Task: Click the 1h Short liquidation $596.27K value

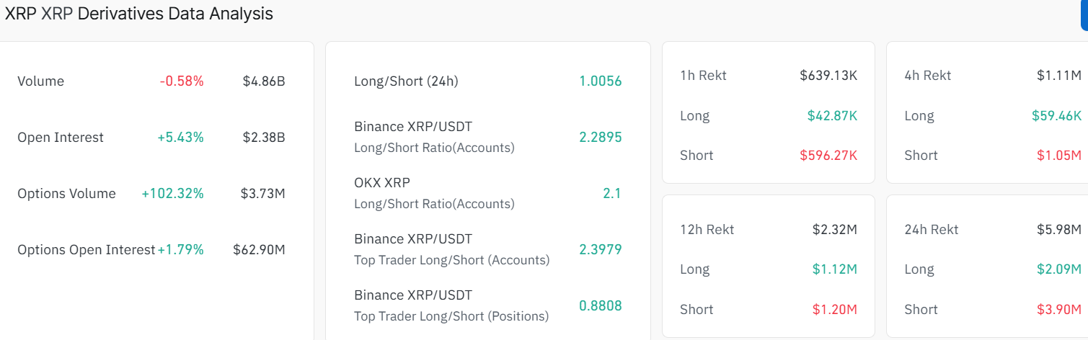Action: tap(828, 156)
